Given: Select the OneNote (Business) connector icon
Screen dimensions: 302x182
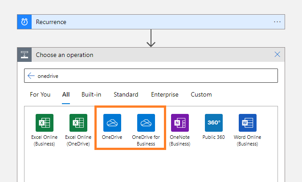Looking at the screenshot, I should click(x=180, y=123).
